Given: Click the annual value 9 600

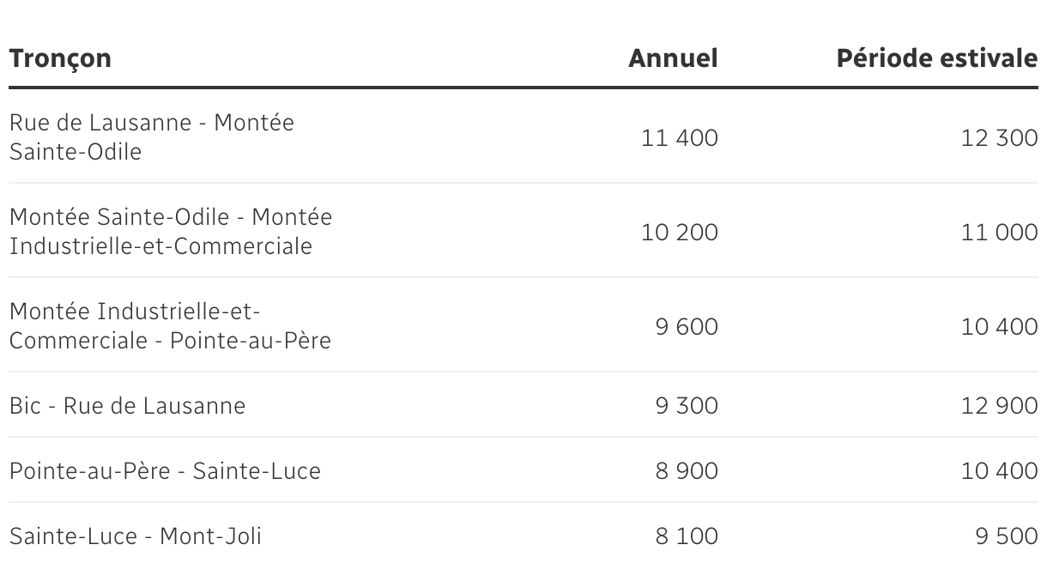Looking at the screenshot, I should point(686,326).
